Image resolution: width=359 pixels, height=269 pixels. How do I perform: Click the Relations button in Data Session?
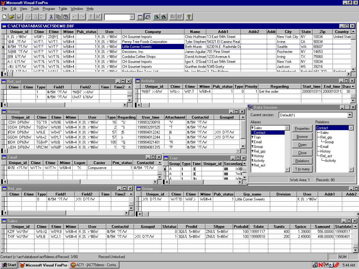(302, 161)
